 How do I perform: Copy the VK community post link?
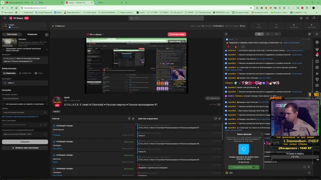[45, 134]
